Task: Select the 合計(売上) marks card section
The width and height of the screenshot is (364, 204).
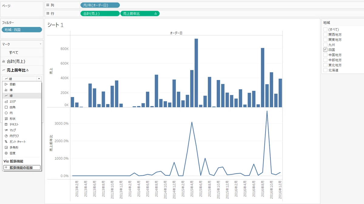Action: [x=22, y=61]
